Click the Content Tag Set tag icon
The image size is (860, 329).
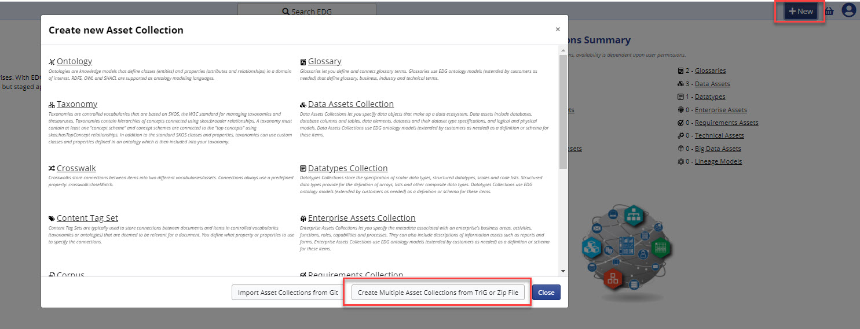coord(52,219)
